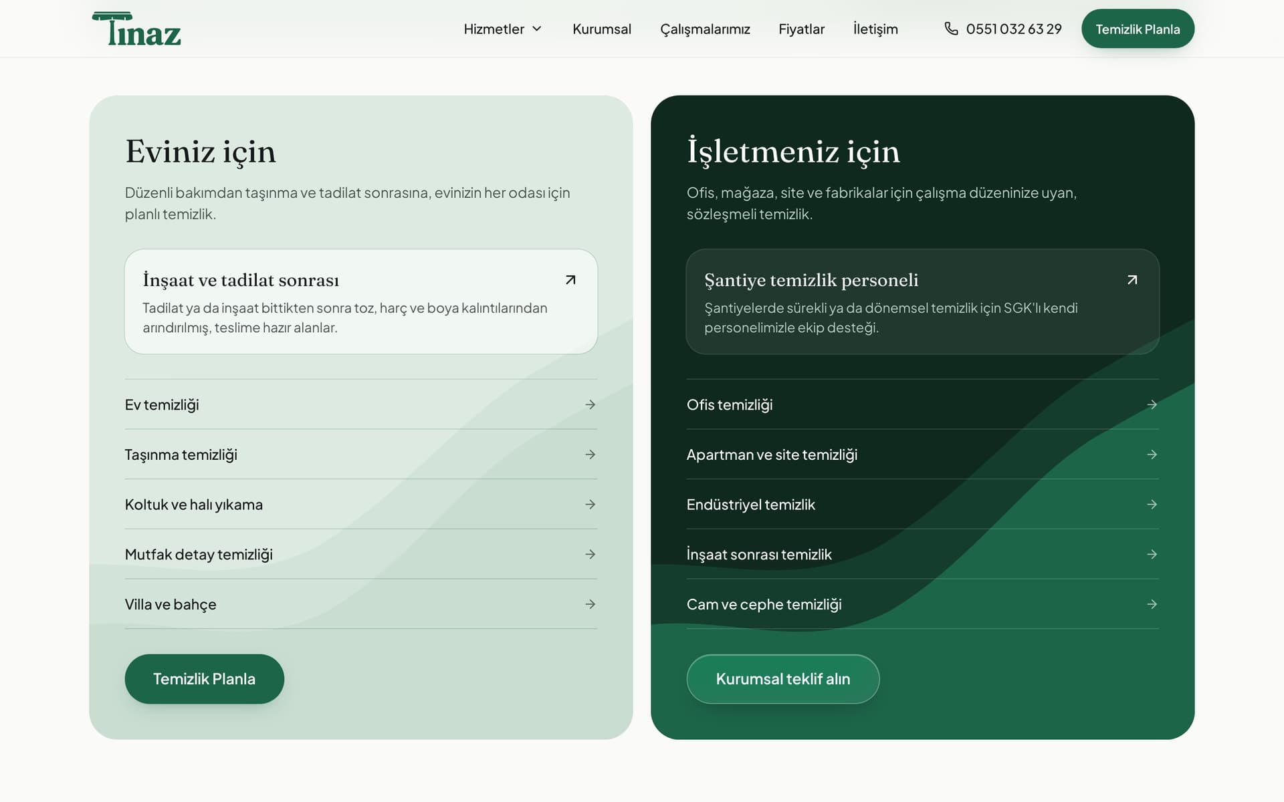The width and height of the screenshot is (1284, 802).
Task: Click the phone icon beside the number
Action: point(951,29)
